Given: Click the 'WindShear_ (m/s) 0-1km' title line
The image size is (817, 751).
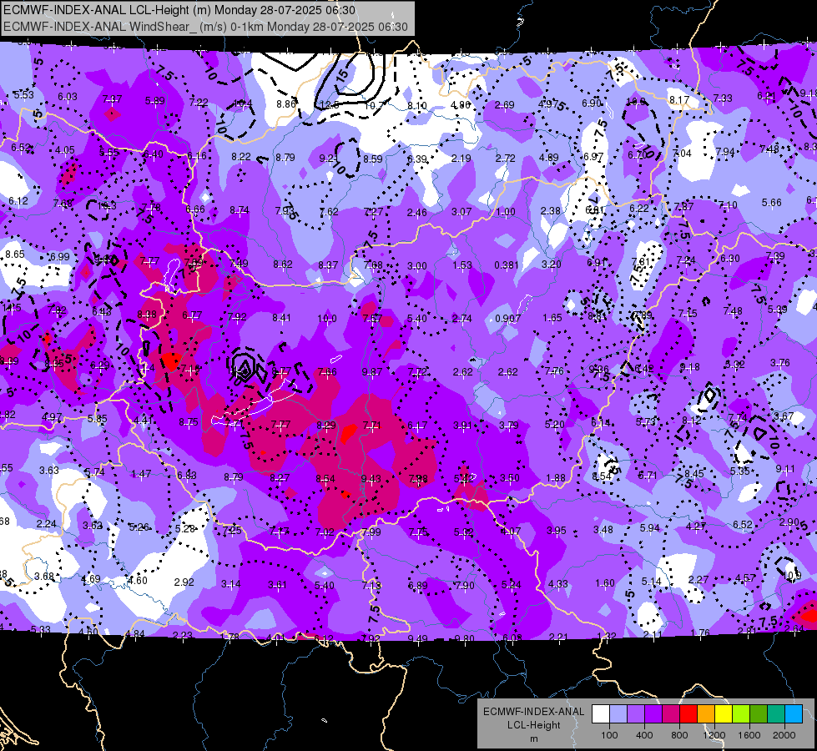Looking at the screenshot, I should 206,27.
